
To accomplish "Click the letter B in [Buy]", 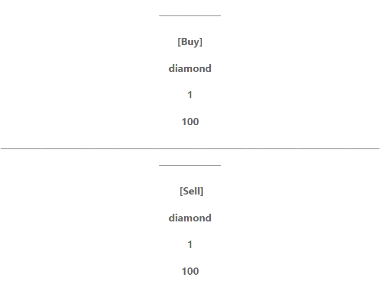I will click(184, 41).
